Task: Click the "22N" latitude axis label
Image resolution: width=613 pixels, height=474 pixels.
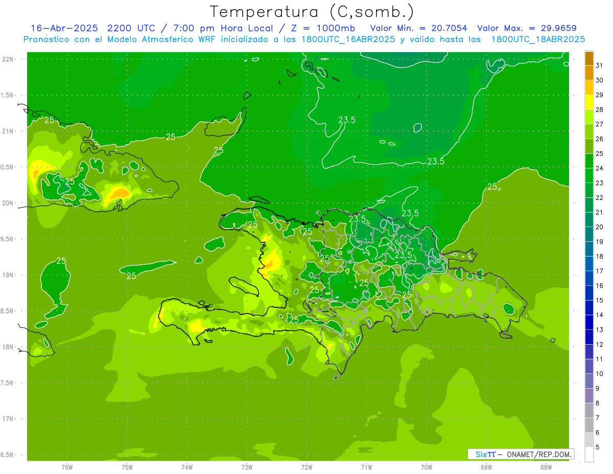Action: click(8, 59)
